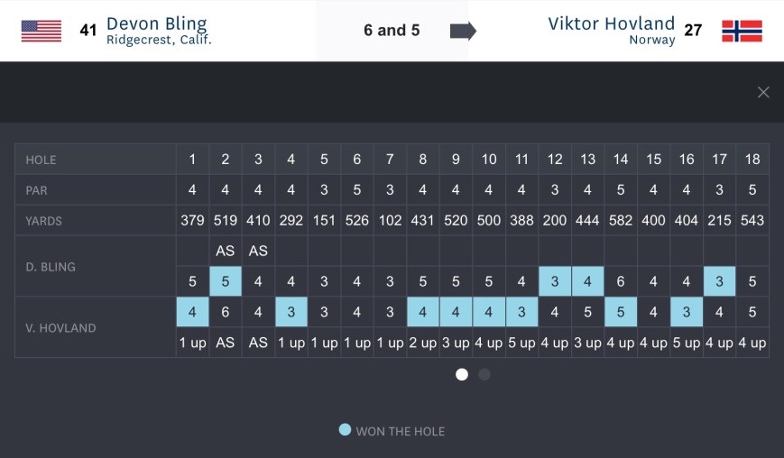Close the scorecard overlay with the X

tap(763, 92)
